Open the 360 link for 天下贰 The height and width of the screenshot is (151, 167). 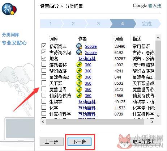(88, 83)
